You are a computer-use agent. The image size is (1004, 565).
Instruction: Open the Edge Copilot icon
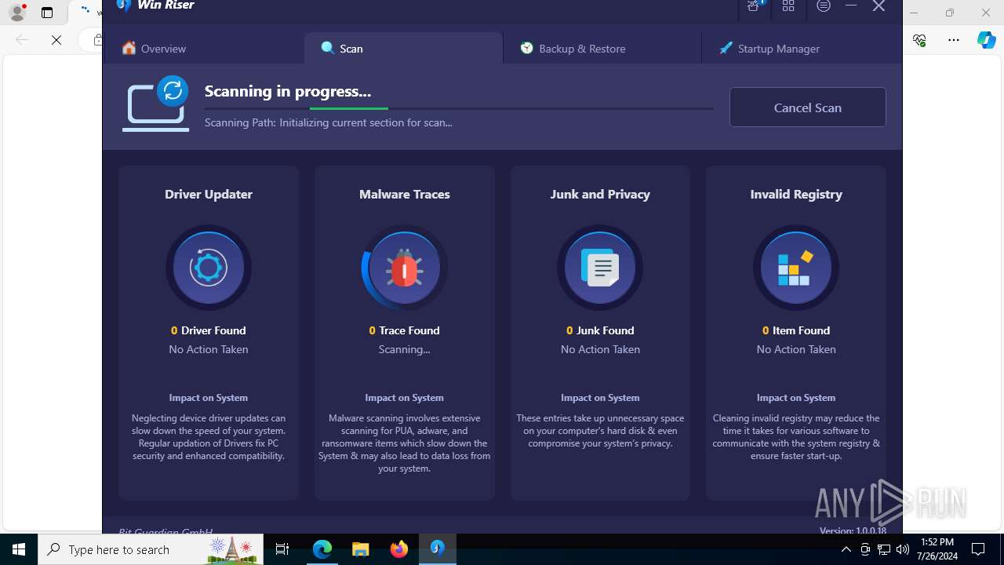click(987, 40)
